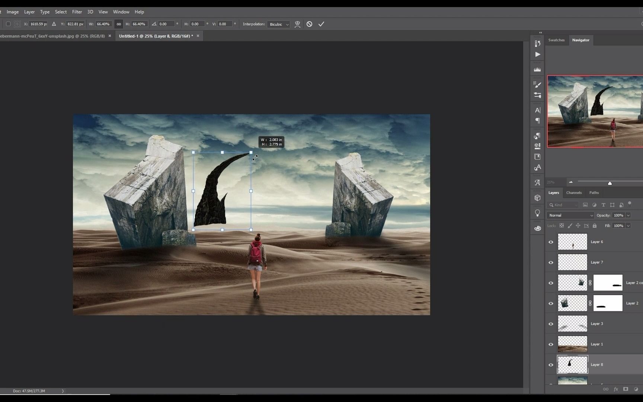The image size is (643, 402).
Task: Open the Swatches panel
Action: (557, 40)
